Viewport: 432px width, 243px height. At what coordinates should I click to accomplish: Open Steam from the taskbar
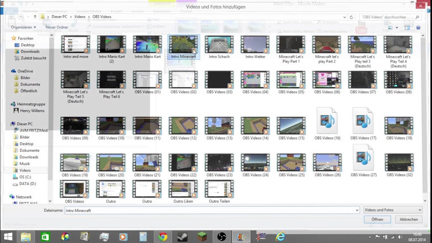(x=183, y=237)
